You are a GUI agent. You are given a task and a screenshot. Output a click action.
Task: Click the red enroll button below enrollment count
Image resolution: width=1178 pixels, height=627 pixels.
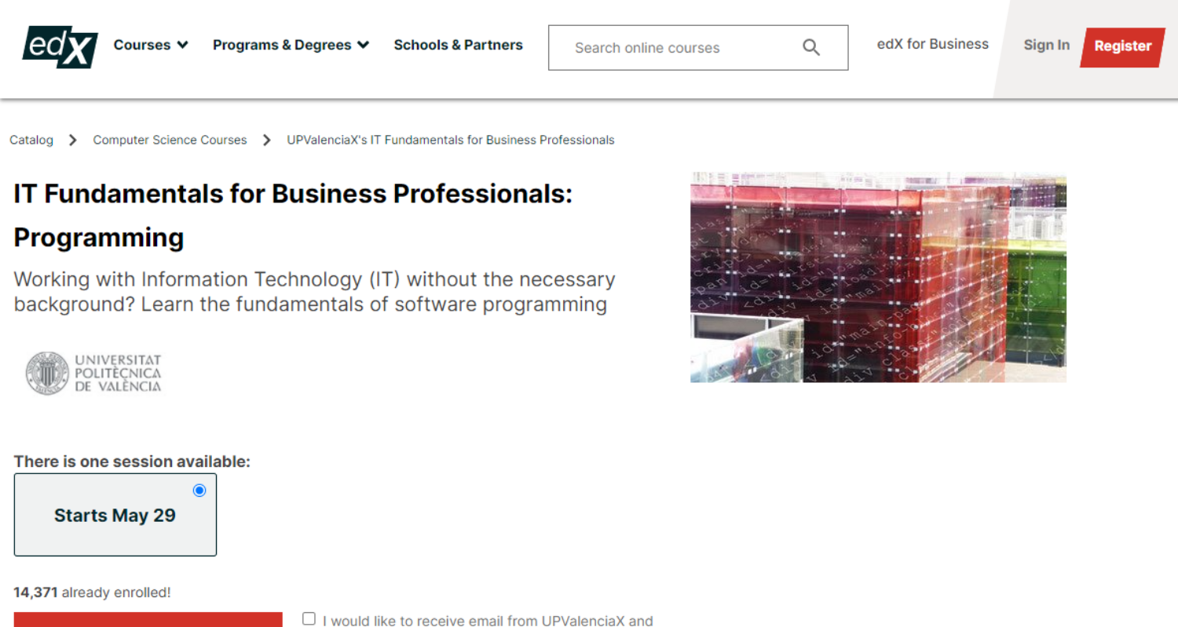coord(148,619)
